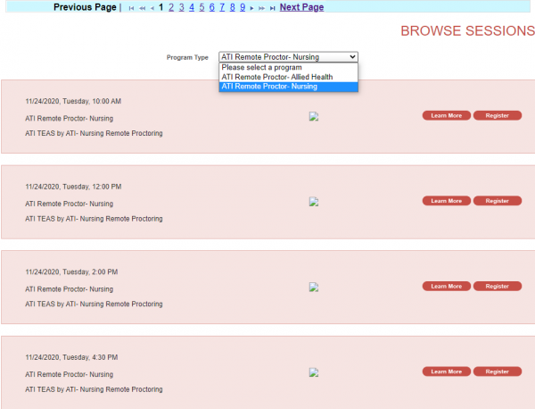Click broken image in 2:00 PM session
Viewport: 535px width, 409px height.
(313, 287)
